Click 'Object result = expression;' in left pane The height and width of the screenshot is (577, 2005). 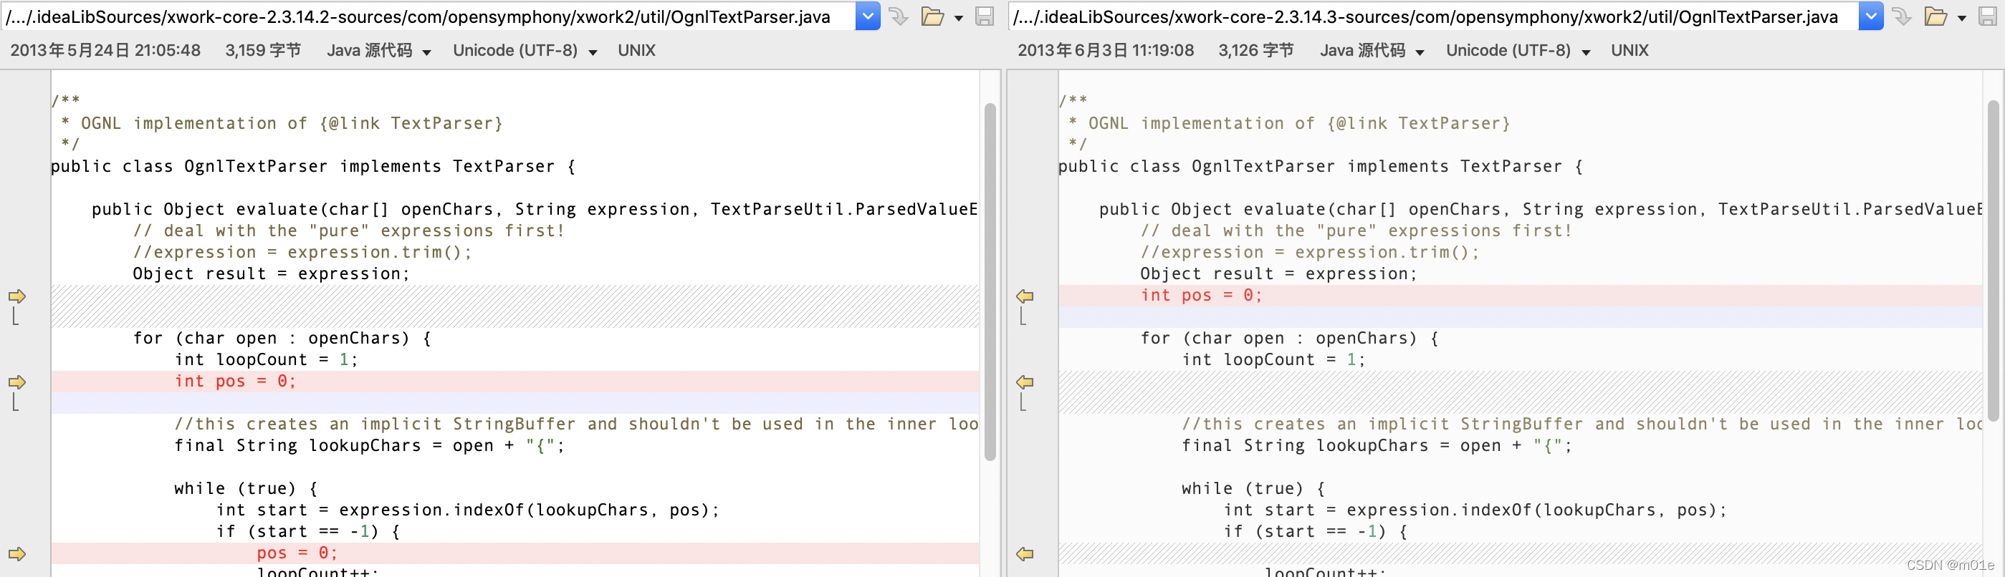pos(271,273)
